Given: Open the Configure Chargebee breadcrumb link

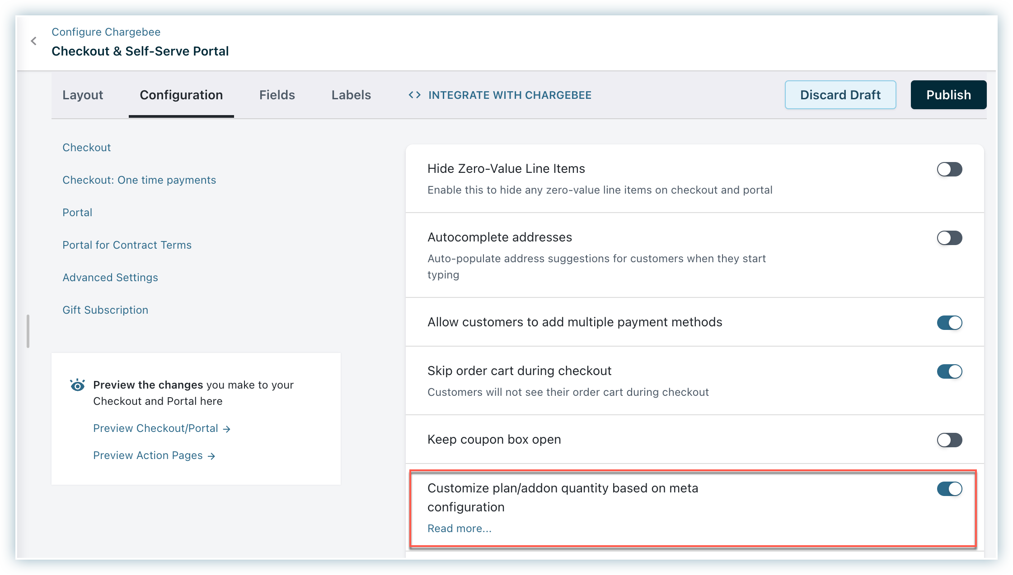Looking at the screenshot, I should [x=106, y=32].
